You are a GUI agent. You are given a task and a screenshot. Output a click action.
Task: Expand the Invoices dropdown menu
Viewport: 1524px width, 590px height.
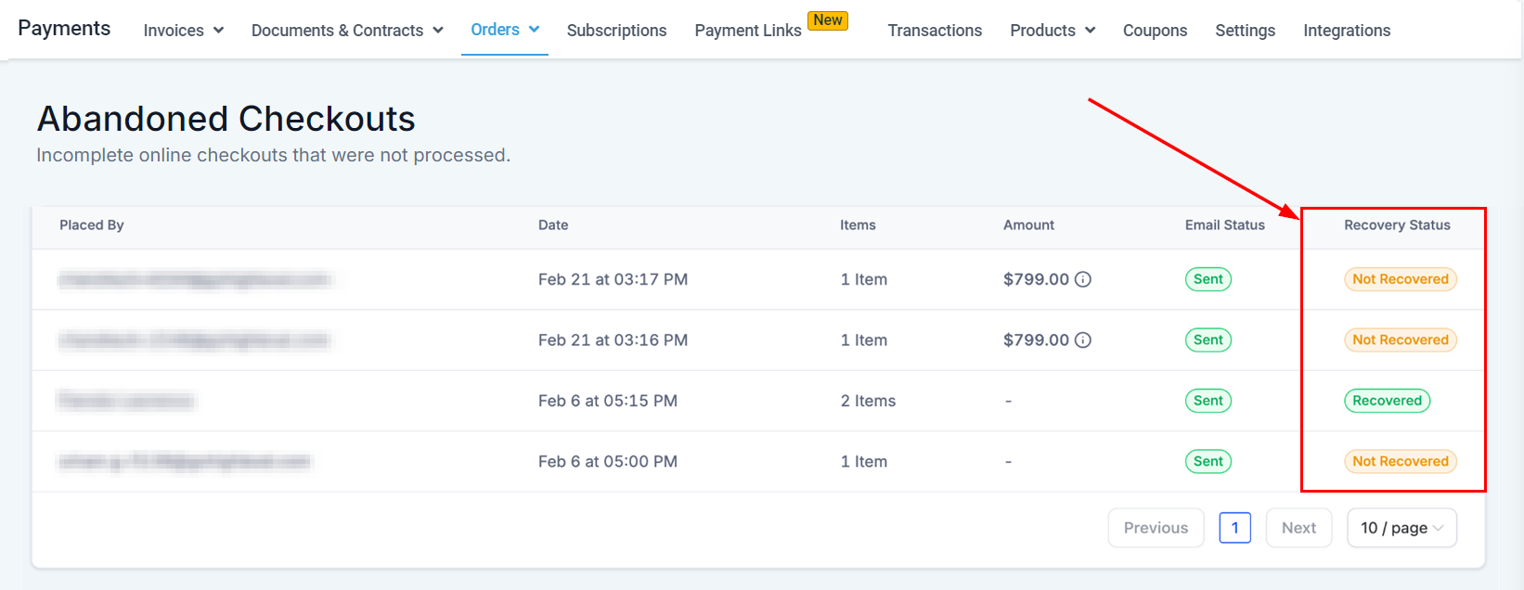pyautogui.click(x=183, y=31)
